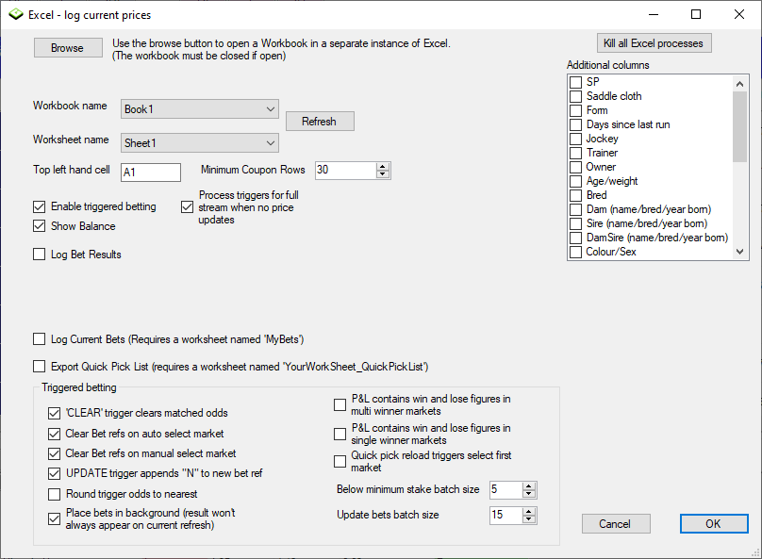Toggle Show Balance checkbox
The width and height of the screenshot is (762, 559).
pyautogui.click(x=40, y=226)
